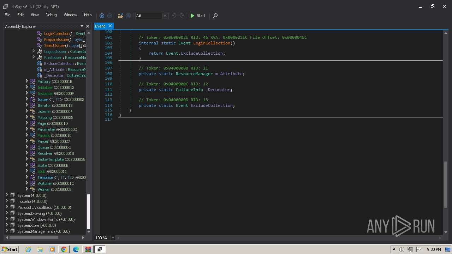This screenshot has height=254, width=452.
Task: Open the Window menu
Action: point(70,15)
